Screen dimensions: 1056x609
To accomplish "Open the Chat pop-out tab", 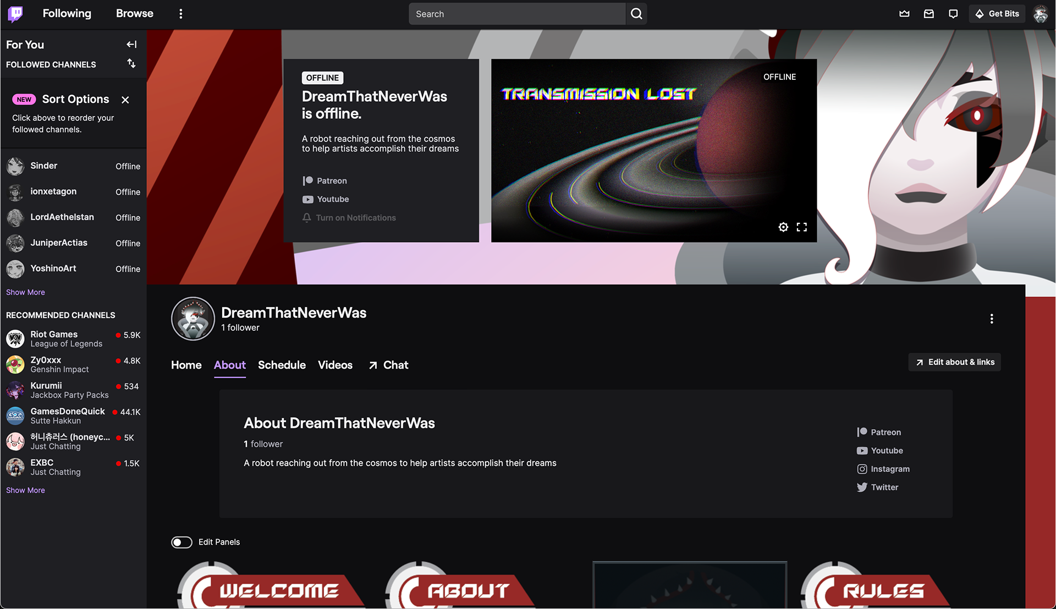I will tap(388, 365).
